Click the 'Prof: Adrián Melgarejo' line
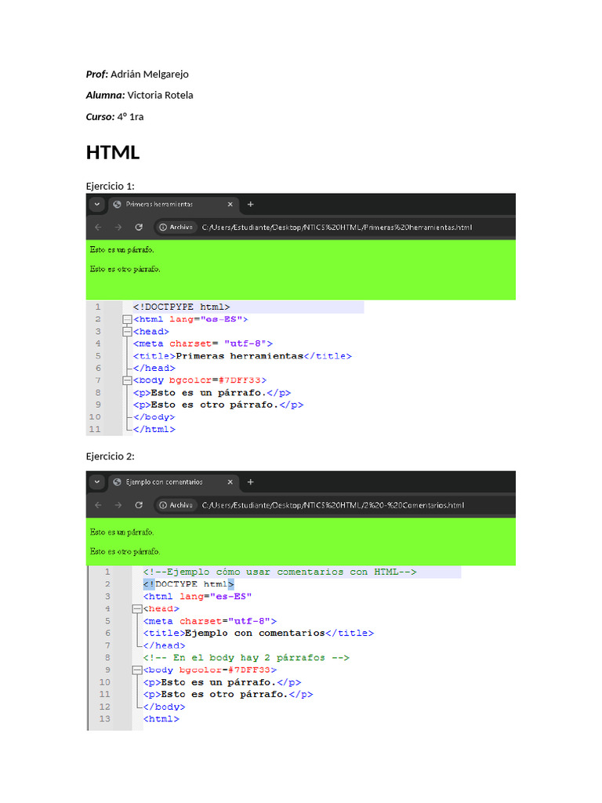The height and width of the screenshot is (803, 602). [x=137, y=74]
